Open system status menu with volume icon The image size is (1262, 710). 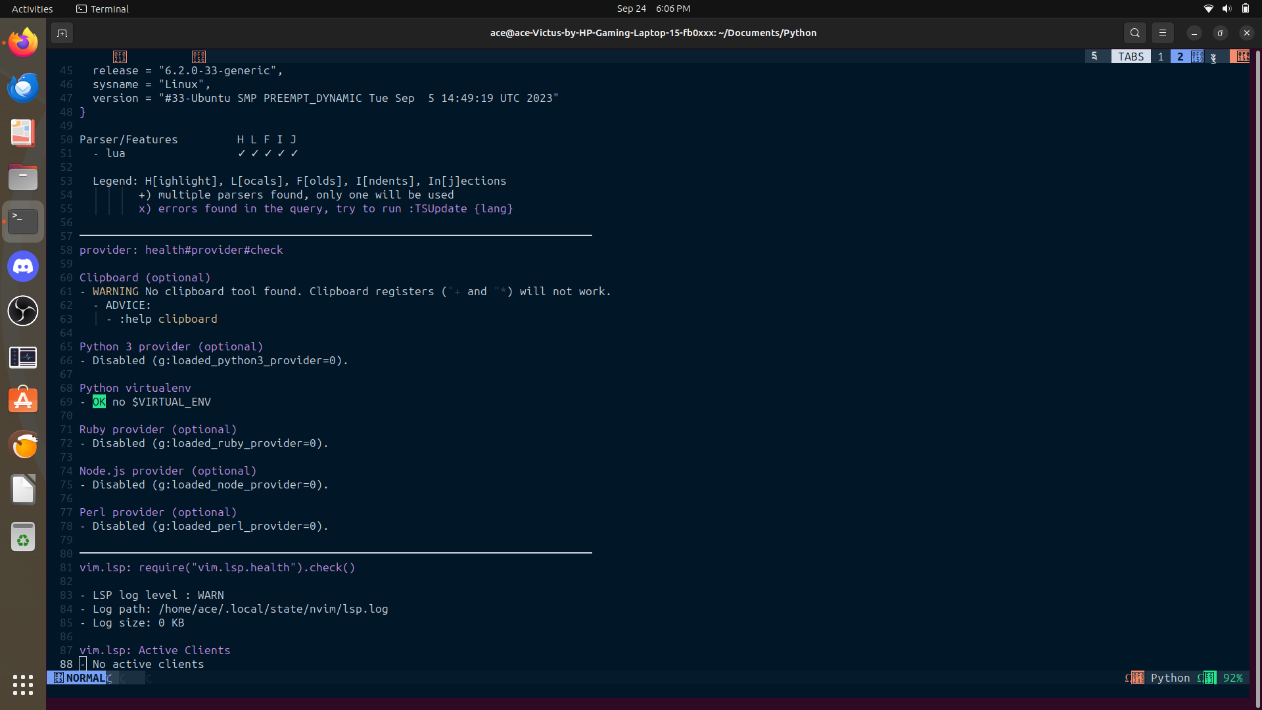(x=1227, y=9)
